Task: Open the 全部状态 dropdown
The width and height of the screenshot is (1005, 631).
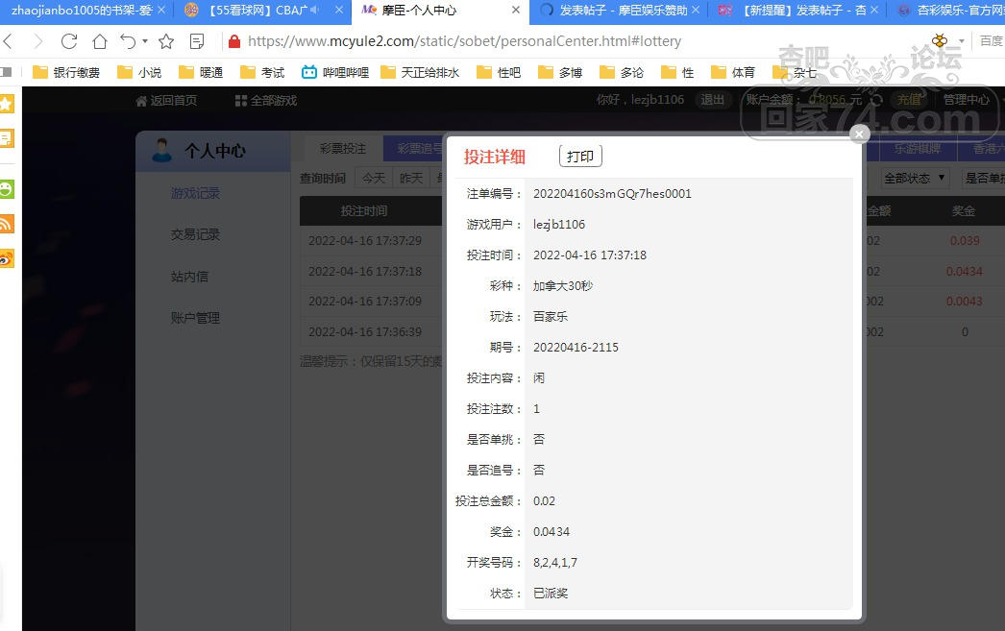Action: click(x=915, y=178)
